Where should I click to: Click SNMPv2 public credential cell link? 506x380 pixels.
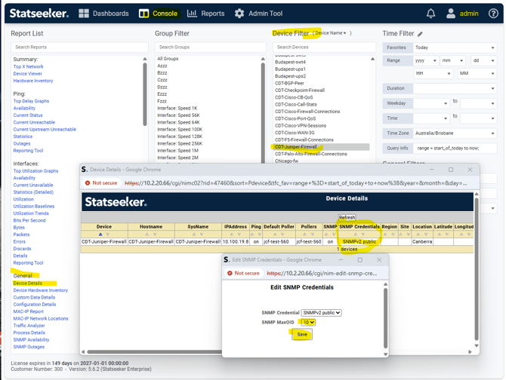point(359,241)
